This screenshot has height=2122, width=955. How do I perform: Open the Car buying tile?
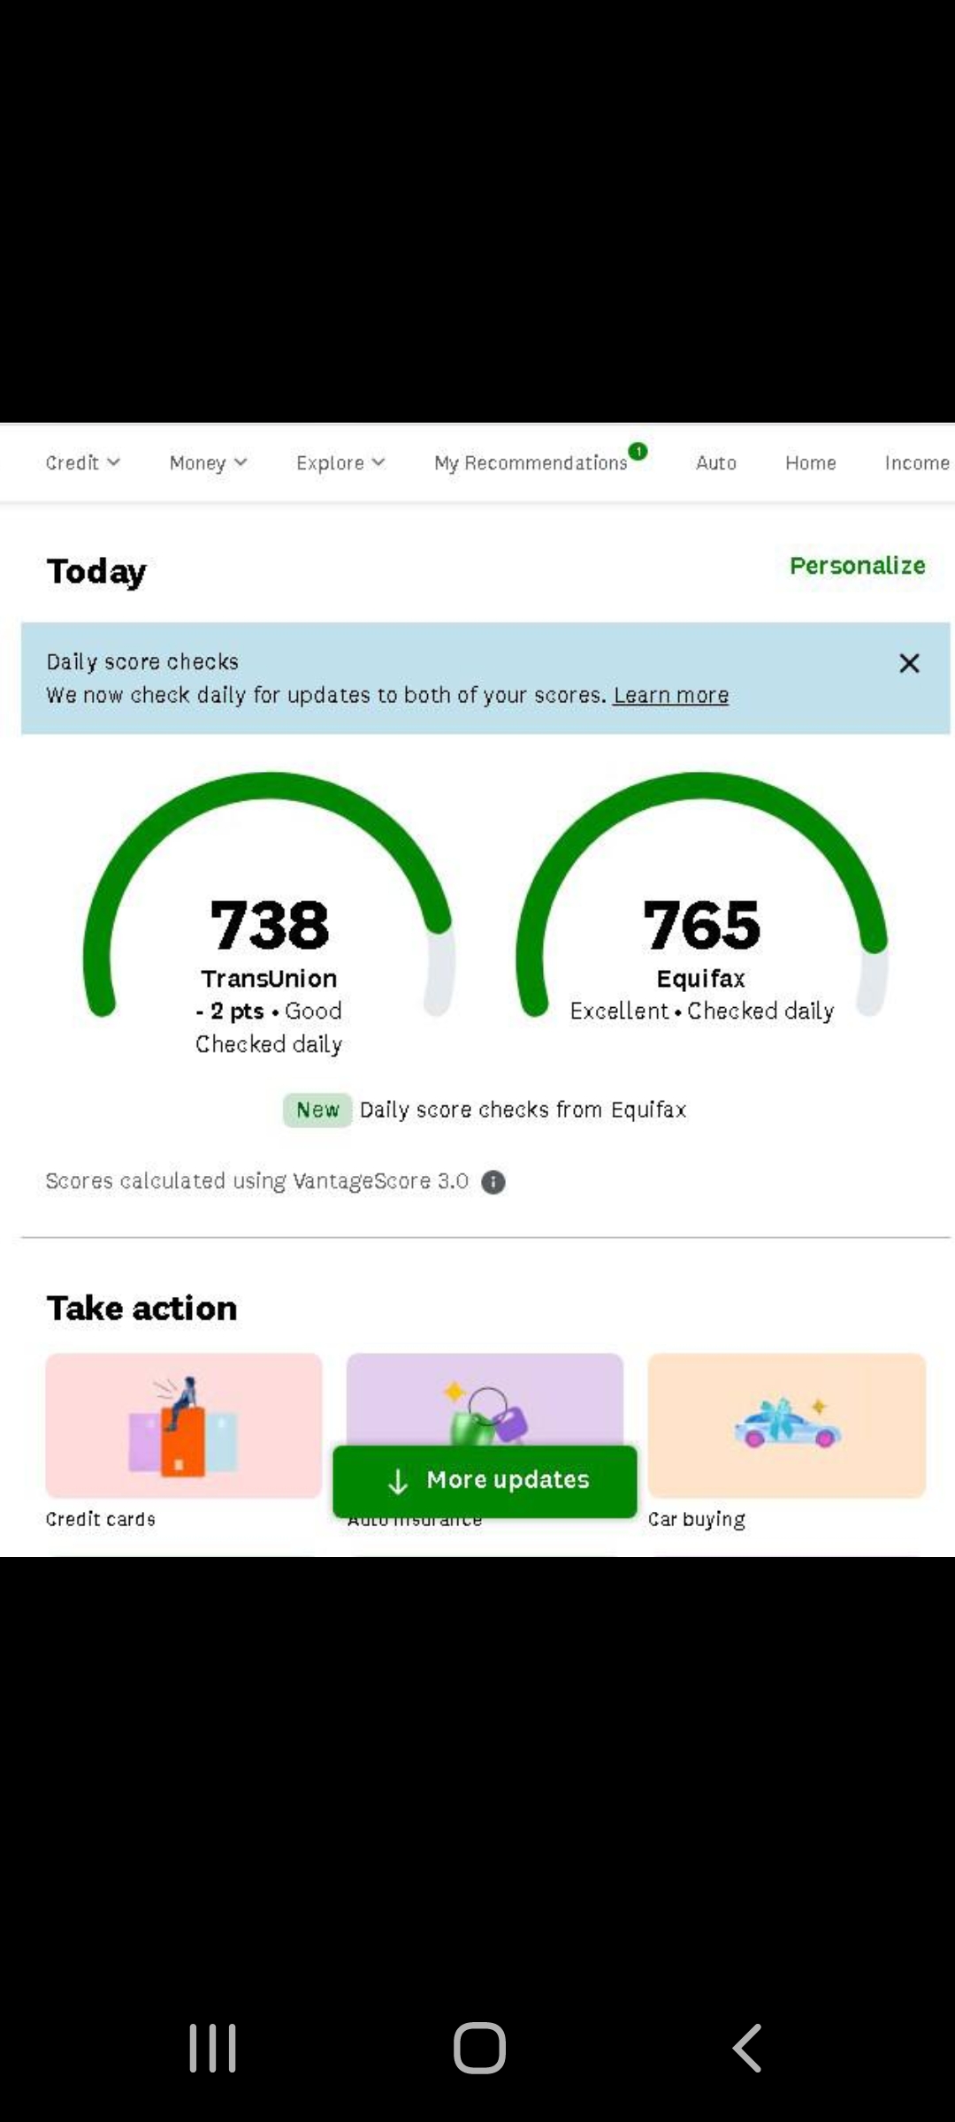(x=786, y=1424)
